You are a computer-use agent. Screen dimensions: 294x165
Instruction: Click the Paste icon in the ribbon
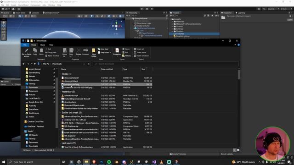point(41,52)
